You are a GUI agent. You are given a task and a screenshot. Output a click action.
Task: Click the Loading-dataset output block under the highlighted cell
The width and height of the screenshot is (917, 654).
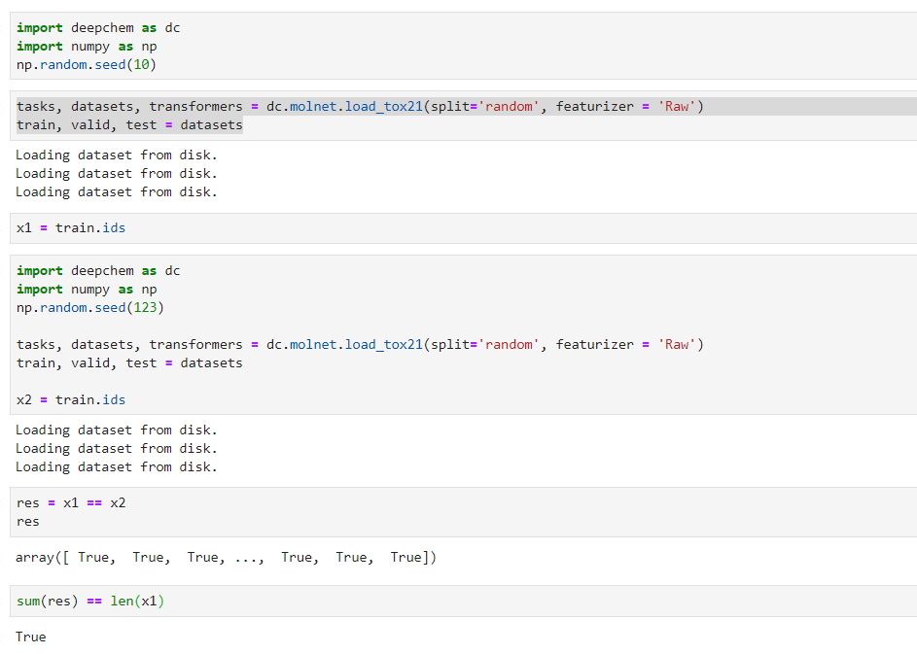pos(117,174)
